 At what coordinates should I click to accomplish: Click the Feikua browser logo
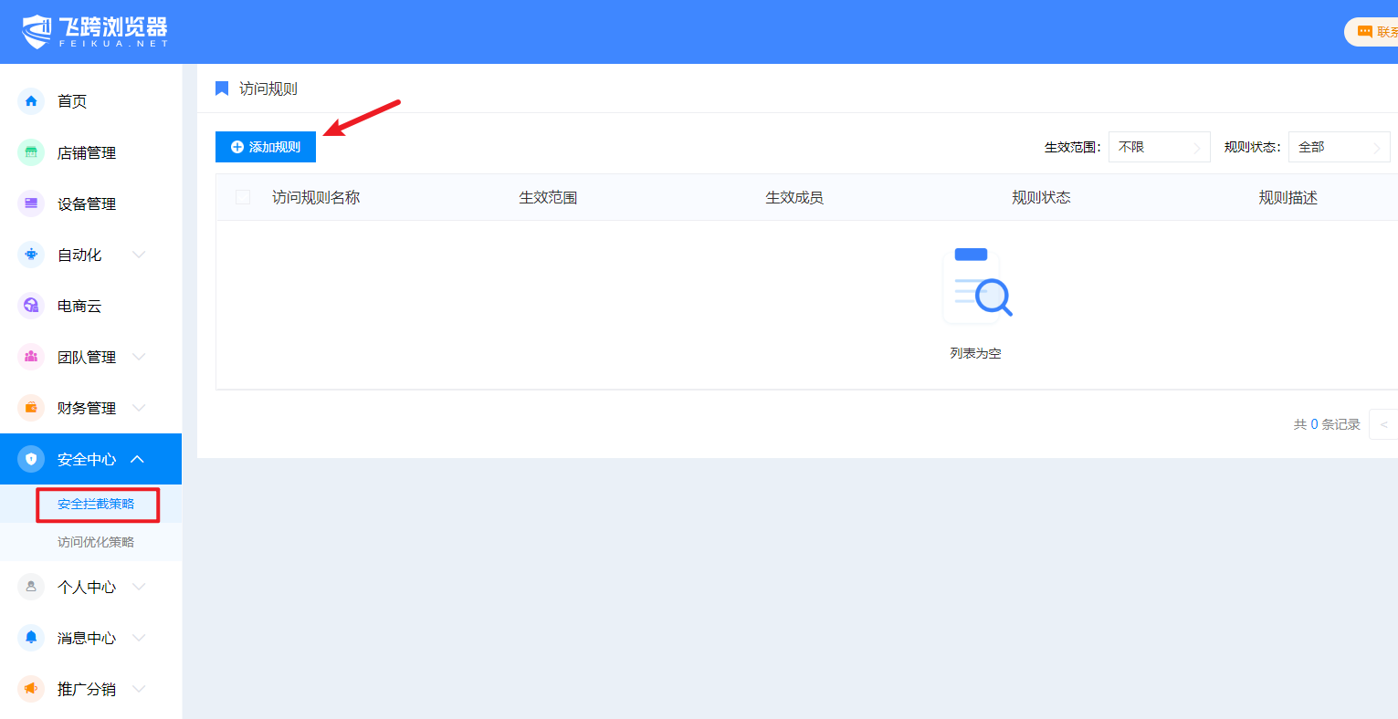point(94,32)
